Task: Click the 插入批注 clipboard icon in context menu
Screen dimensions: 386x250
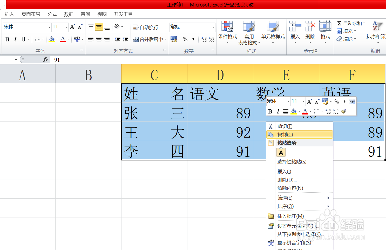Action: (x=271, y=216)
